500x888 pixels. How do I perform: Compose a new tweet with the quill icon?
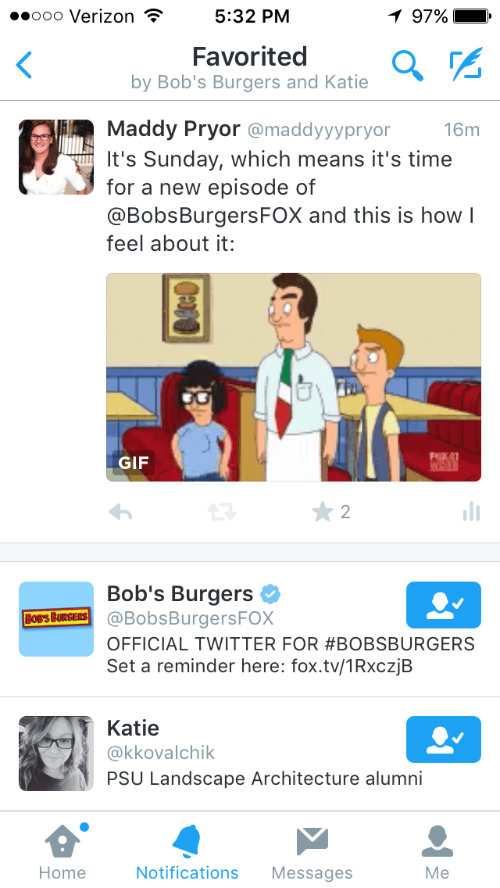(x=466, y=64)
